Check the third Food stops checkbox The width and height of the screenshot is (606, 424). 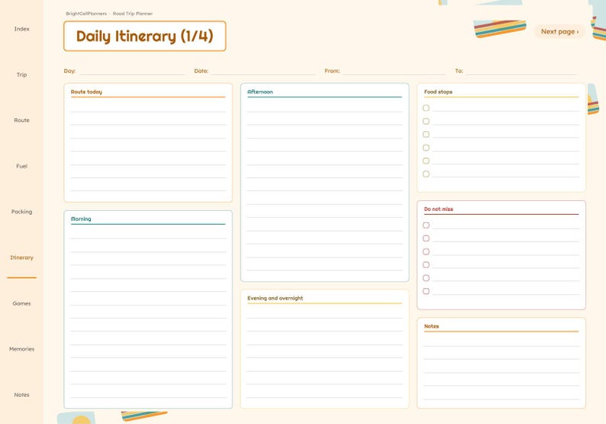(426, 134)
